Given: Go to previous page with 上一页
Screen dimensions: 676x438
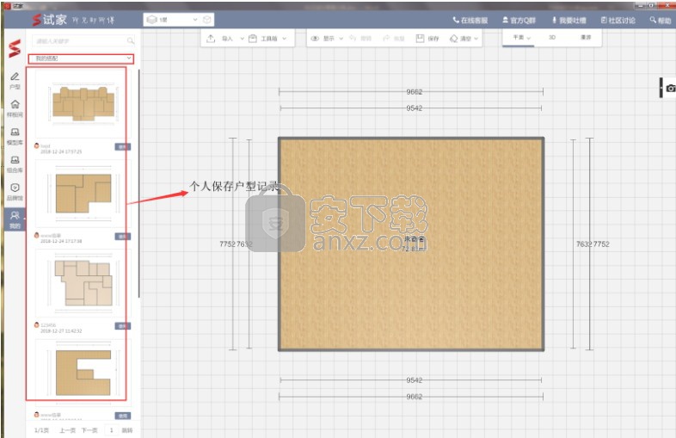Looking at the screenshot, I should point(67,430).
